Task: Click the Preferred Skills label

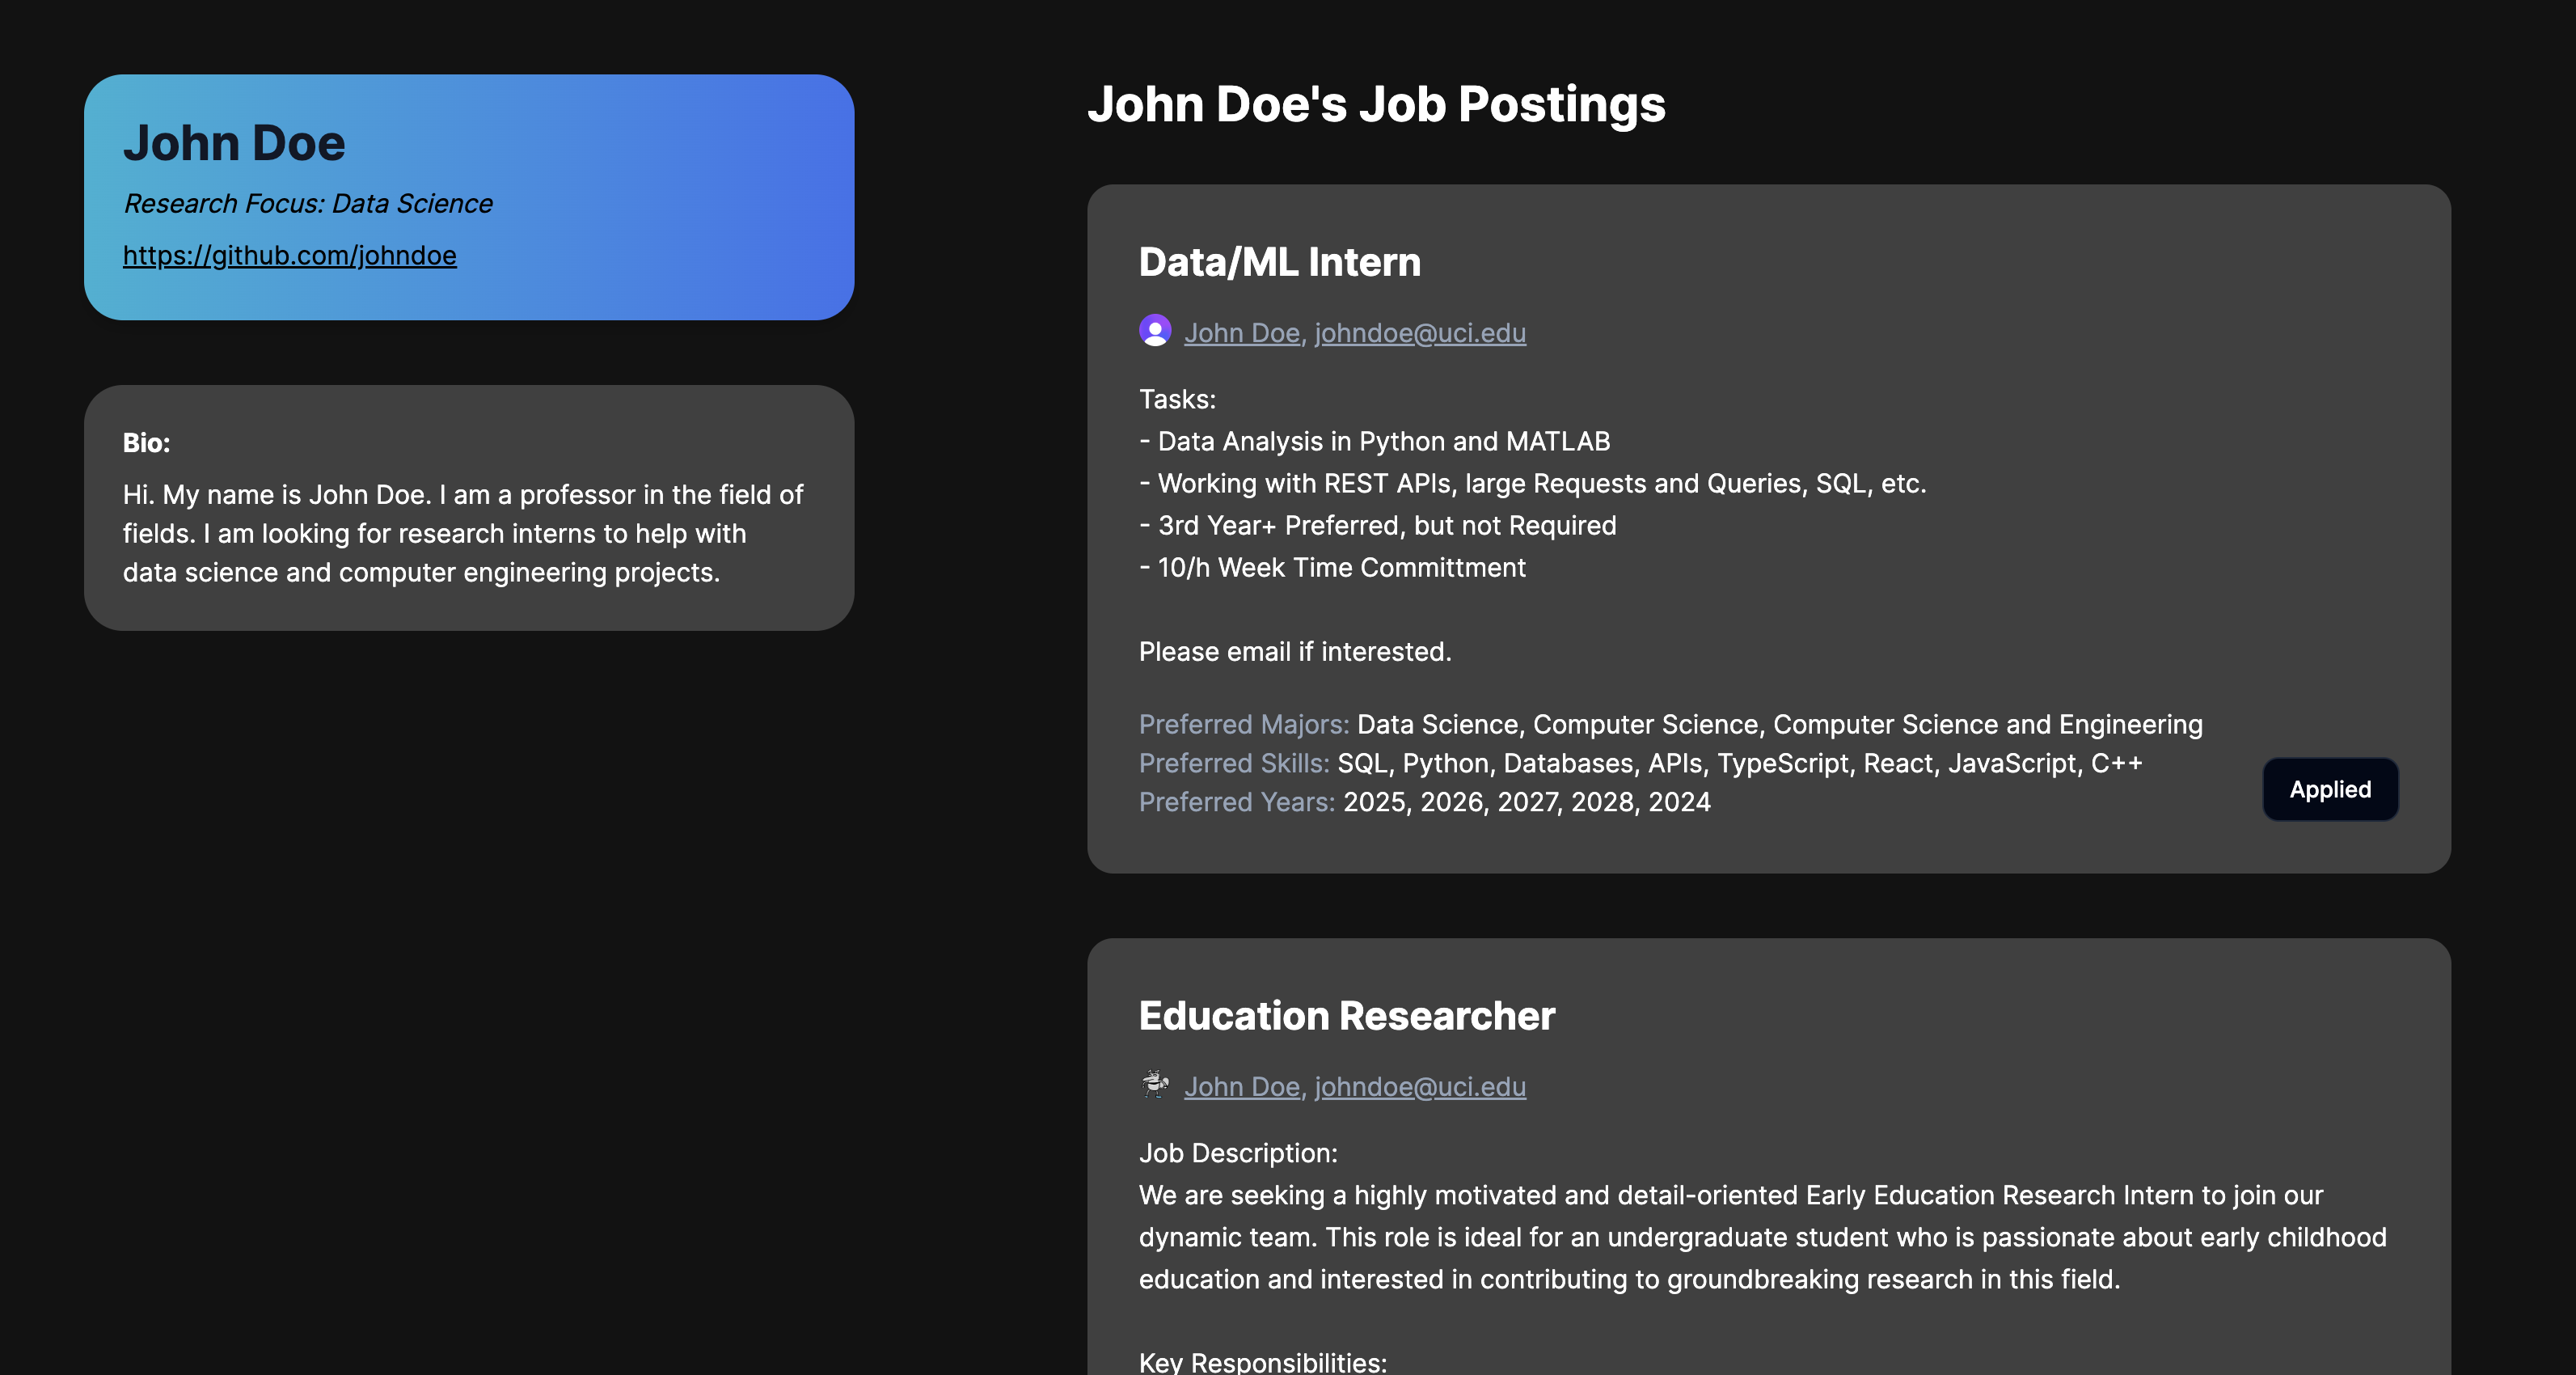Action: [x=1233, y=763]
